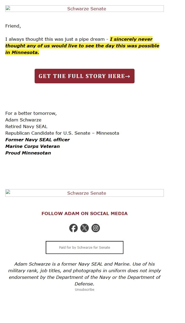Click the Proud Minnesotan signature line
Screen dimensions: 185x323
(x=28, y=153)
